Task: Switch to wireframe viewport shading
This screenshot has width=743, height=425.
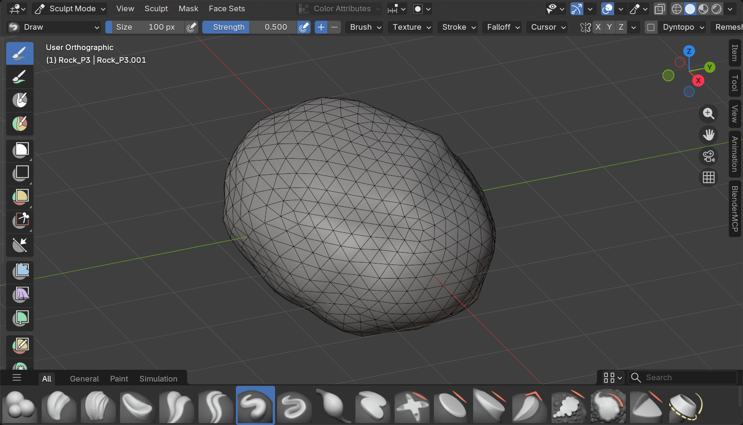Action: click(677, 9)
